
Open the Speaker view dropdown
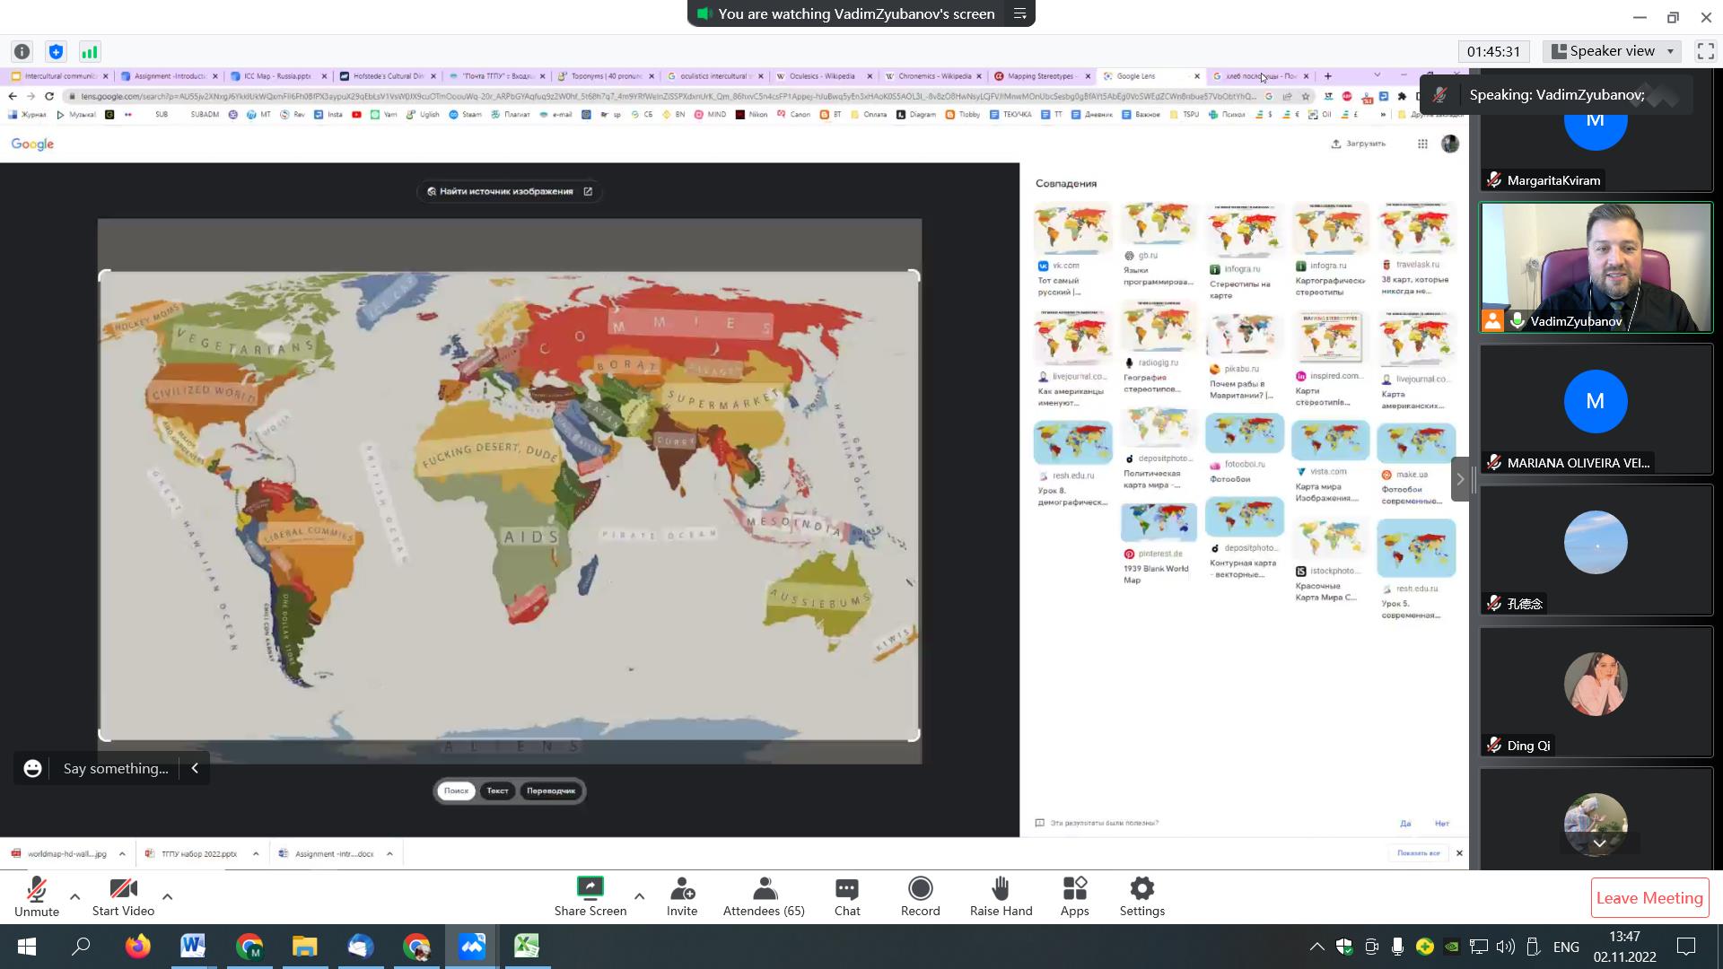click(1613, 51)
